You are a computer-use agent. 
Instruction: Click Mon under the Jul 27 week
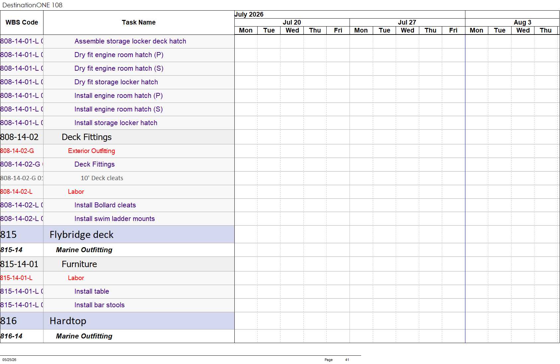coord(361,31)
